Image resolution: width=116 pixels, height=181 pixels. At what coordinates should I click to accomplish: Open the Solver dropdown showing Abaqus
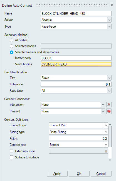click(x=109, y=20)
